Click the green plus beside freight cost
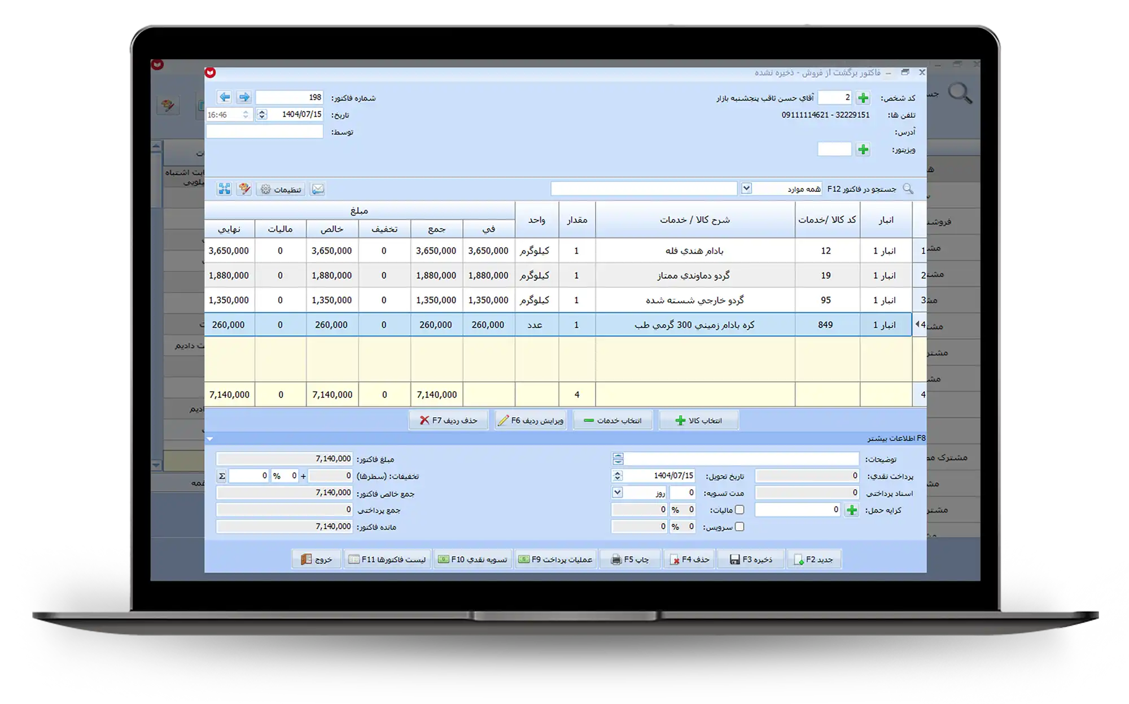This screenshot has height=704, width=1129. click(852, 510)
